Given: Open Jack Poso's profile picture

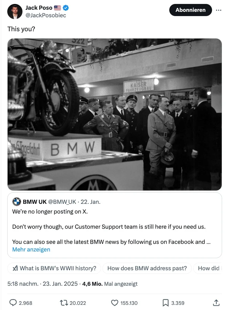Looking at the screenshot, I should (x=15, y=12).
